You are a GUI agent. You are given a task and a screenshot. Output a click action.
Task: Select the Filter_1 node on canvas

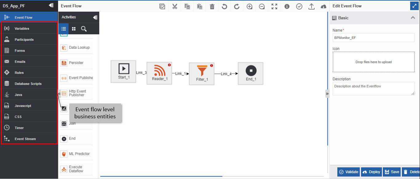(x=202, y=74)
